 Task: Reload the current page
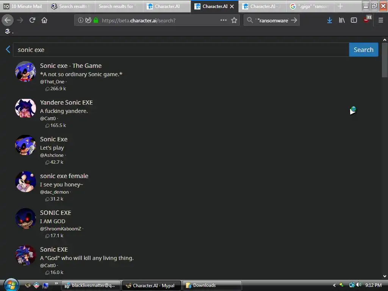[x=32, y=20]
